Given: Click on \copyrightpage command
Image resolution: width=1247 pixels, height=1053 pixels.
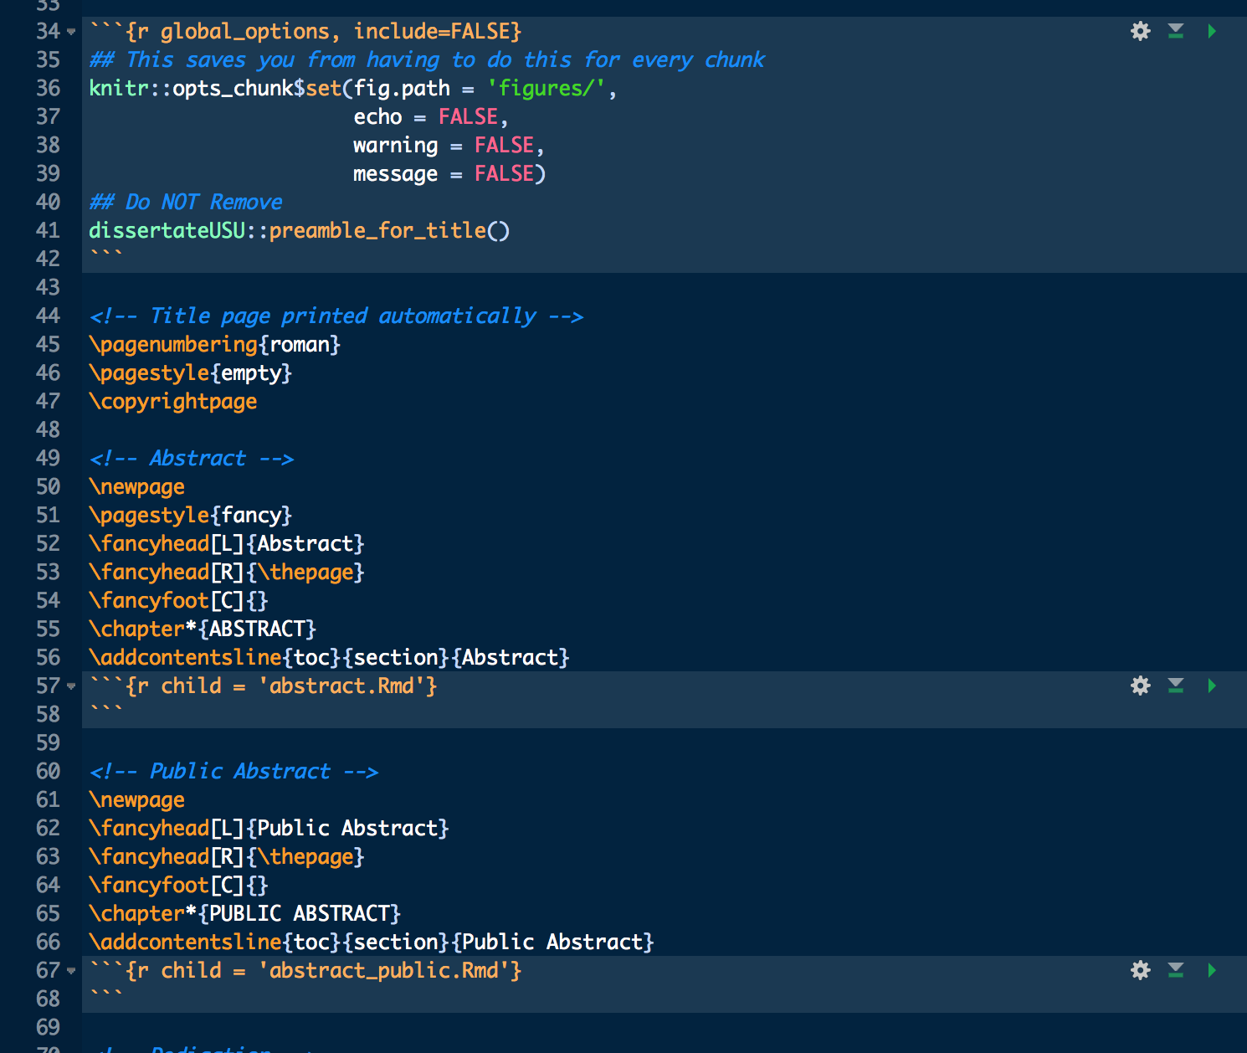Looking at the screenshot, I should [x=173, y=402].
